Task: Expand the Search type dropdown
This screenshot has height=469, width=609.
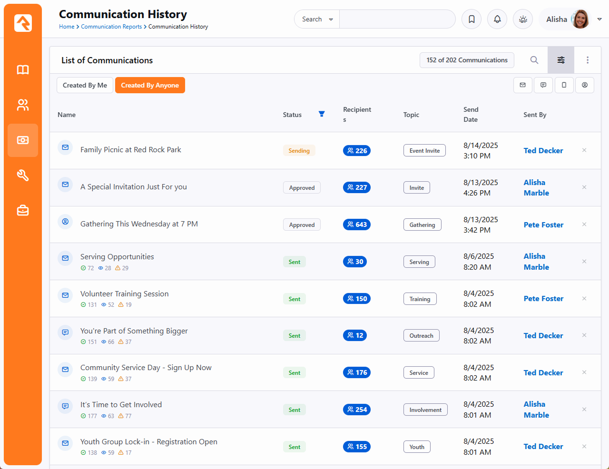Action: [317, 20]
